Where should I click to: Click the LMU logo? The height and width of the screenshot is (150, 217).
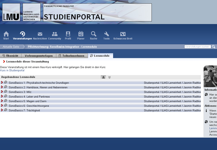(x=11, y=12)
